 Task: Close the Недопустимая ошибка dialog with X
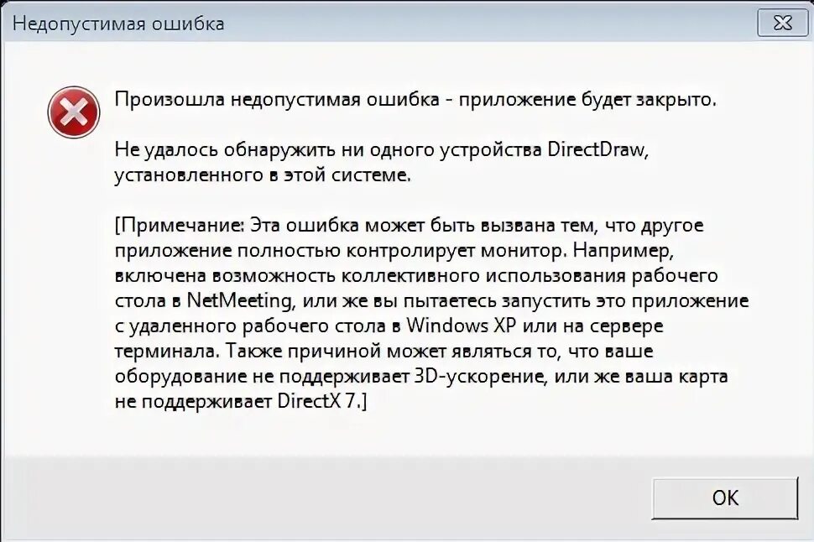pyautogui.click(x=782, y=23)
